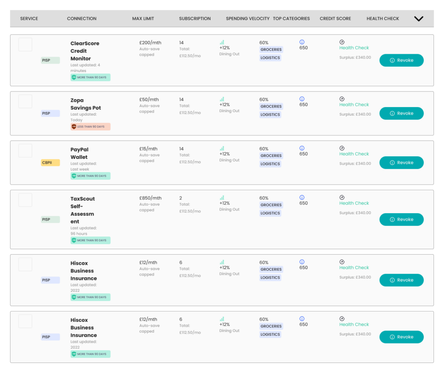This screenshot has height=373, width=444.
Task: Sort by the CONNECTION column header
Action: click(x=82, y=19)
